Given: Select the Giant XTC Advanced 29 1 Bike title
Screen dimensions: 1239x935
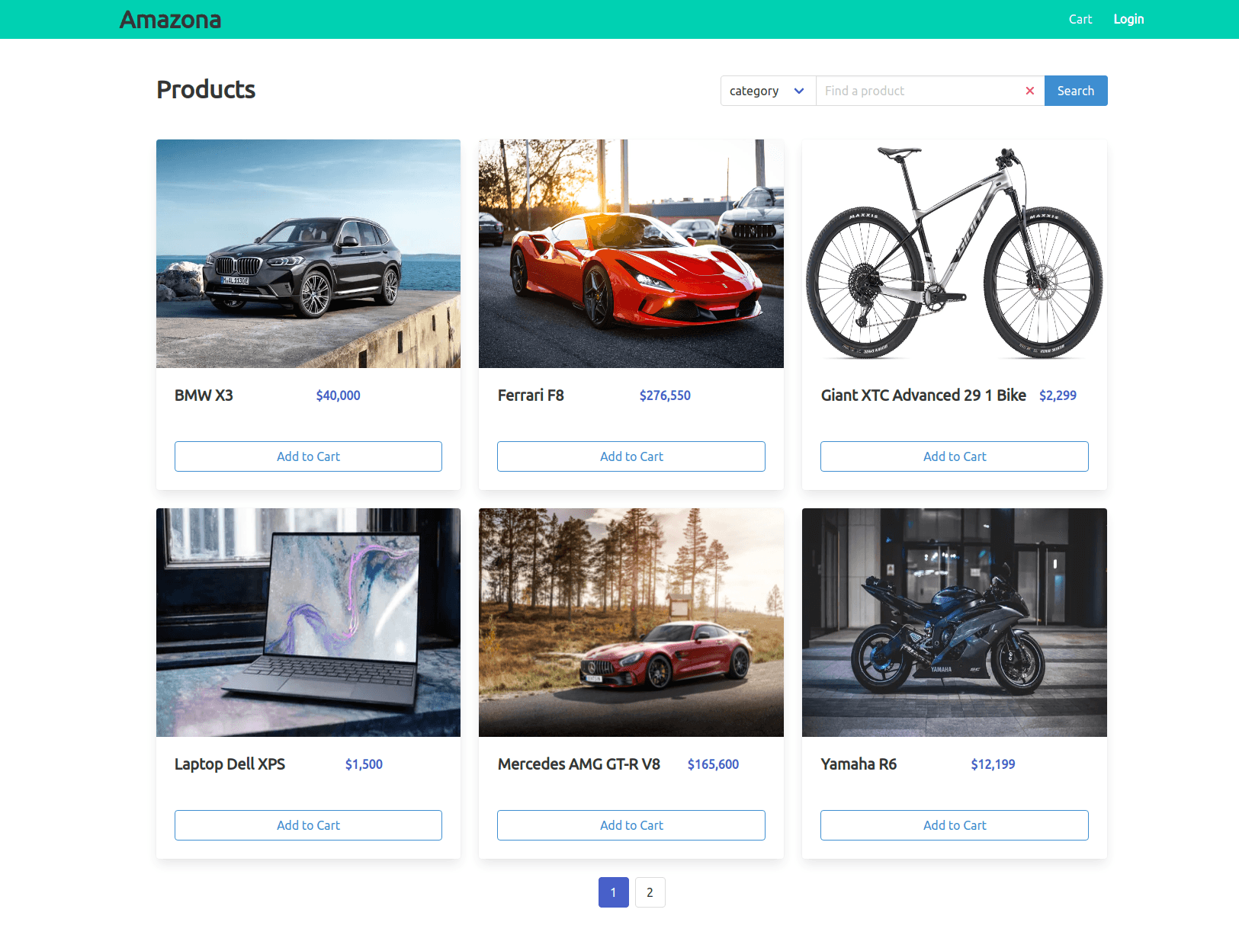Looking at the screenshot, I should coord(923,395).
